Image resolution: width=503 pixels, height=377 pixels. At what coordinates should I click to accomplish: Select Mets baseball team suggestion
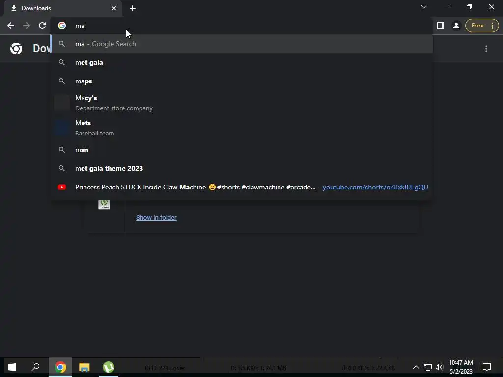242,128
